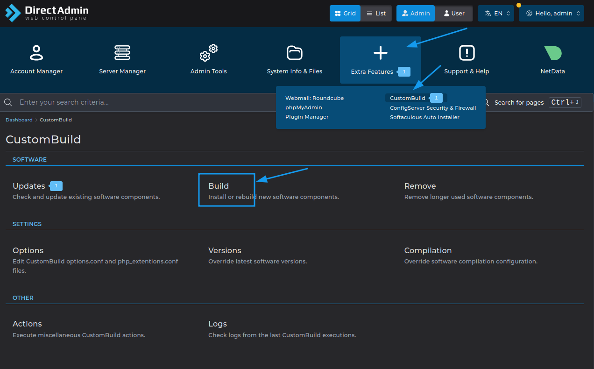Expand the "Hello, admin" account menu
This screenshot has width=594, height=369.
tap(552, 14)
